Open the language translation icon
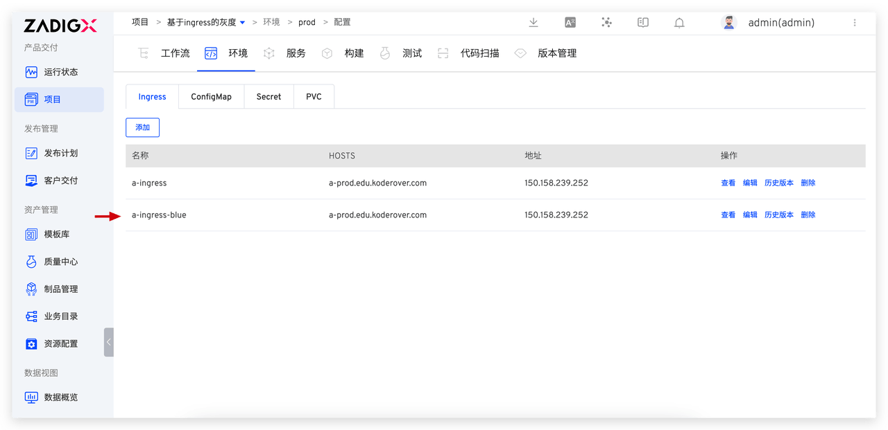This screenshot has width=888, height=430. point(570,22)
